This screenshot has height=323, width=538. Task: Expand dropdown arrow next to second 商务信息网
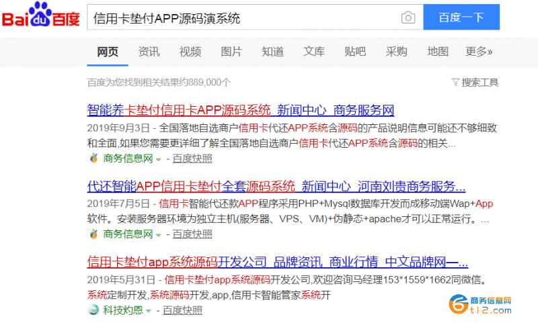click(158, 235)
